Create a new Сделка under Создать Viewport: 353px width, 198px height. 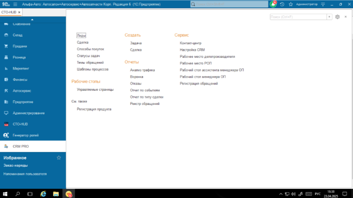pyautogui.click(x=136, y=50)
